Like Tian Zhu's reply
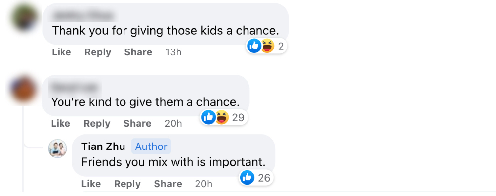This screenshot has height=196, width=496. 91,184
